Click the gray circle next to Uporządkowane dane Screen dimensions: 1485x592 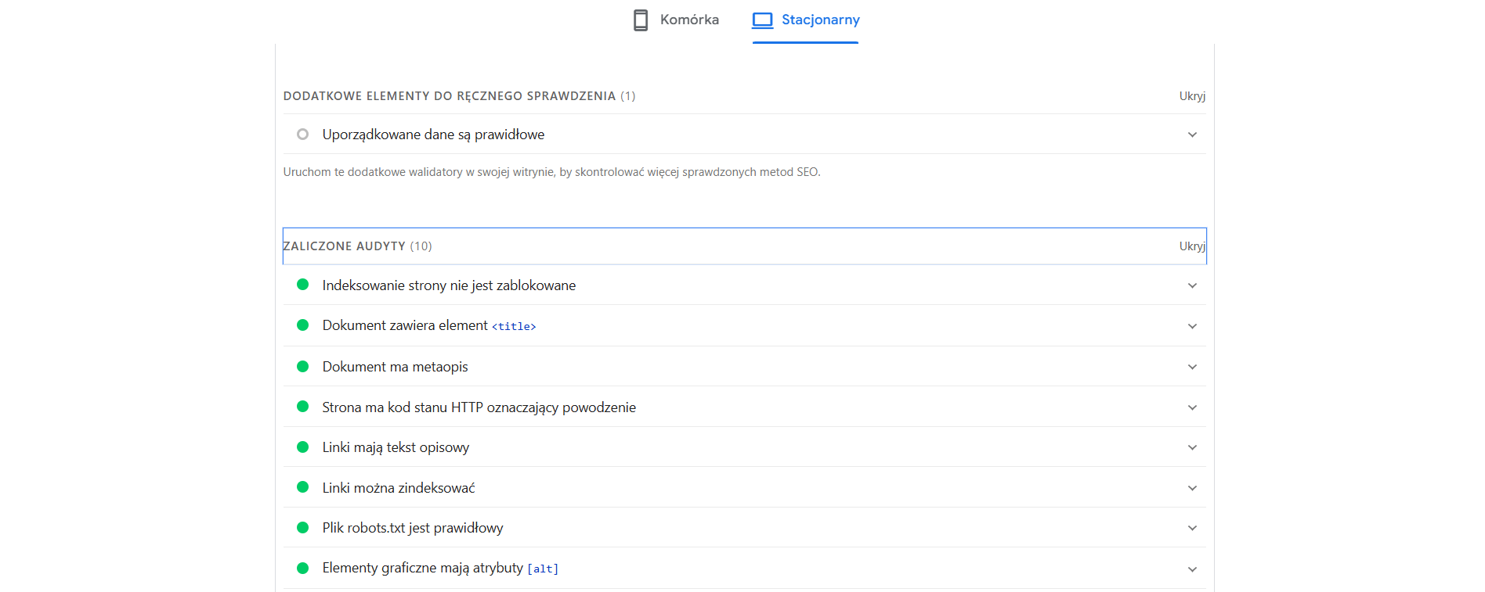click(303, 134)
